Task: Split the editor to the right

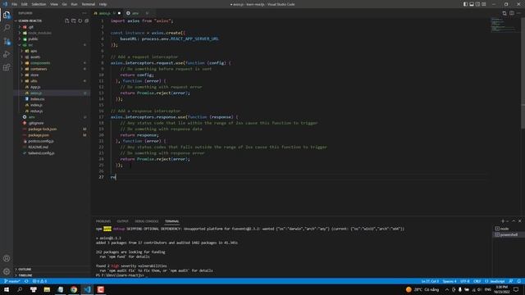Action: (x=512, y=13)
